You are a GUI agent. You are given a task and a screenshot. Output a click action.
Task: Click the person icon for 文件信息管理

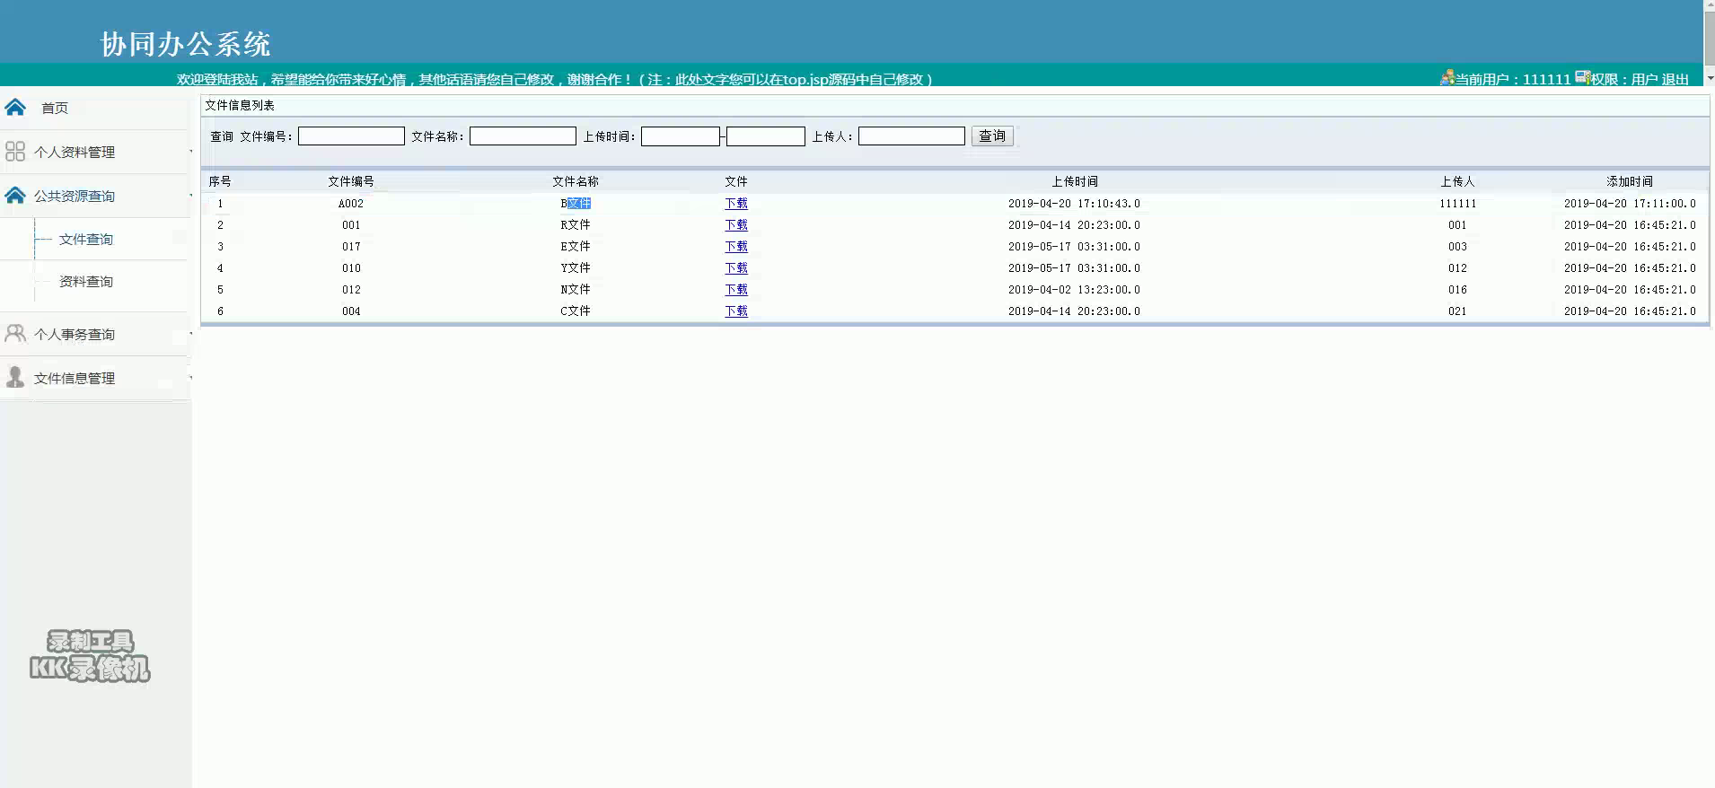click(x=15, y=377)
